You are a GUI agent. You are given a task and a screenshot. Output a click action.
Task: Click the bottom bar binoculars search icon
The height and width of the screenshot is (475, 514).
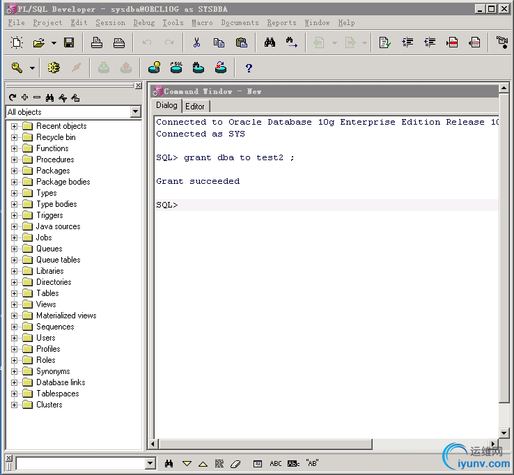click(169, 464)
